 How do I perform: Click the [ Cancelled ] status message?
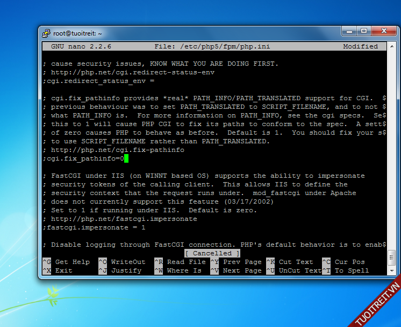(212, 253)
